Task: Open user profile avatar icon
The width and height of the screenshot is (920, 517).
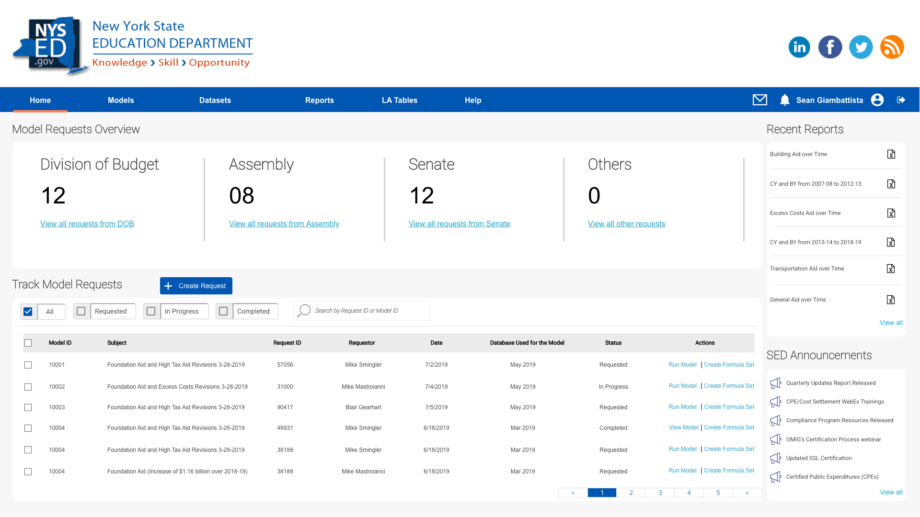Action: (x=877, y=100)
